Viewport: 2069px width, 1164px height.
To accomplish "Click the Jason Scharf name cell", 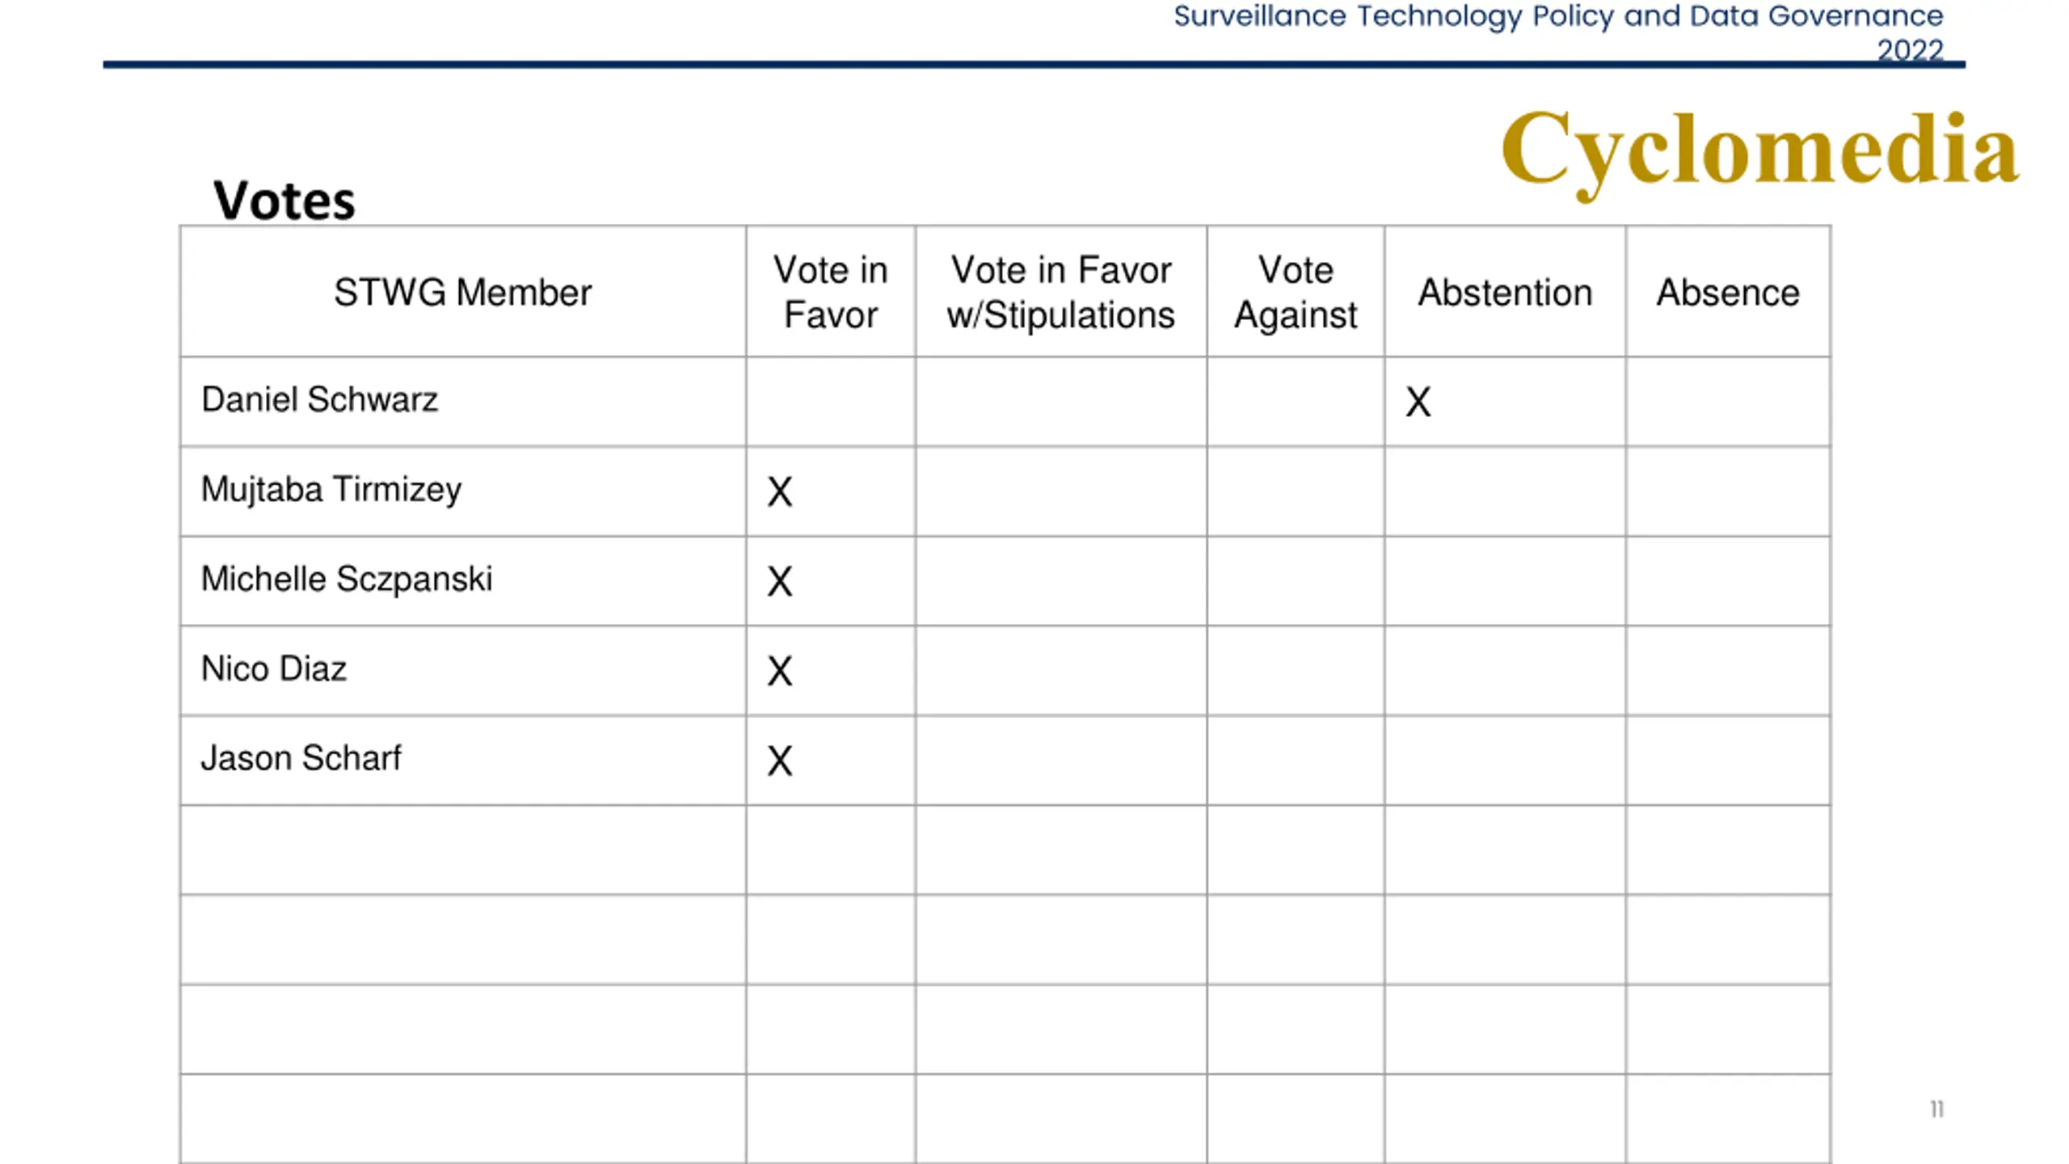I will pyautogui.click(x=301, y=759).
